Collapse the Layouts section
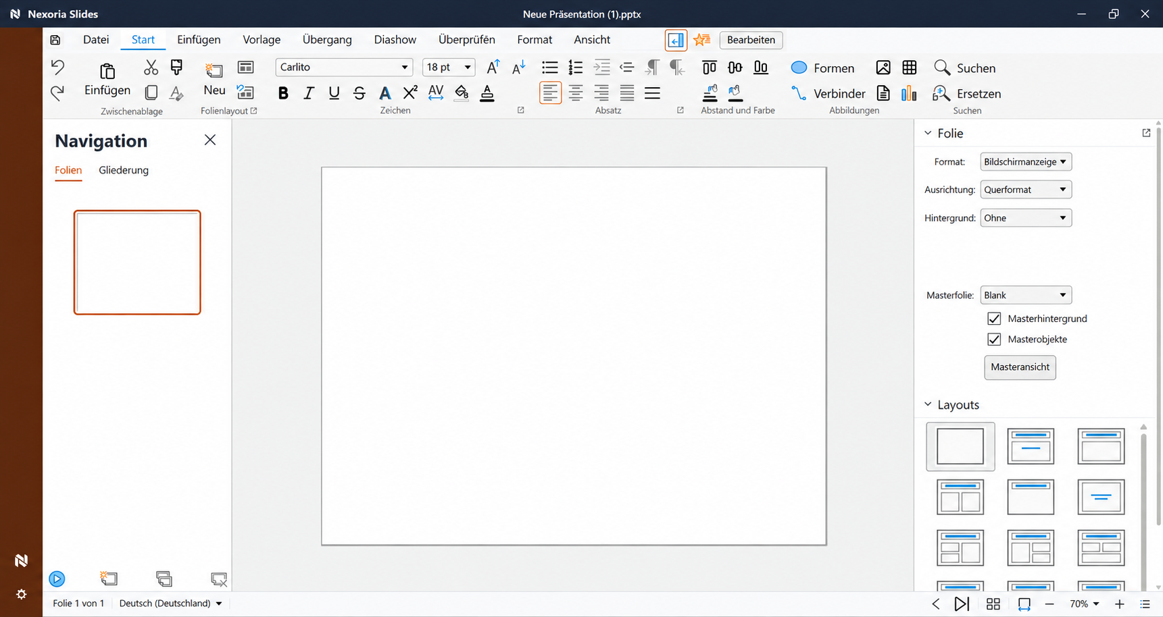 928,404
